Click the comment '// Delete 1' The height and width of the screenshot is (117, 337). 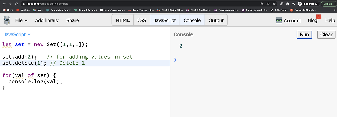coord(67,63)
